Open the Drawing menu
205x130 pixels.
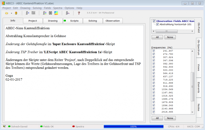(x=25, y=8)
